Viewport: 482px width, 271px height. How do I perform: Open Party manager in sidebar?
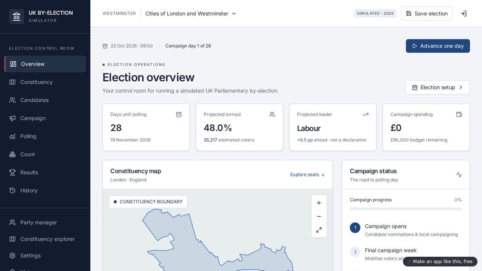click(x=45, y=222)
